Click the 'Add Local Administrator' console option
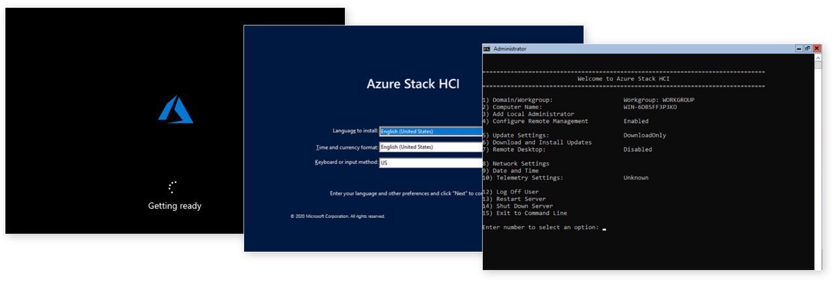Viewport: 833px width, 285px height. pyautogui.click(x=528, y=114)
